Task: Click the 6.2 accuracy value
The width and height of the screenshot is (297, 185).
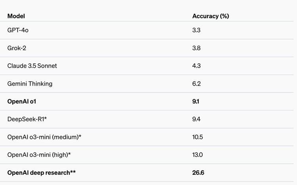Action: (x=196, y=84)
